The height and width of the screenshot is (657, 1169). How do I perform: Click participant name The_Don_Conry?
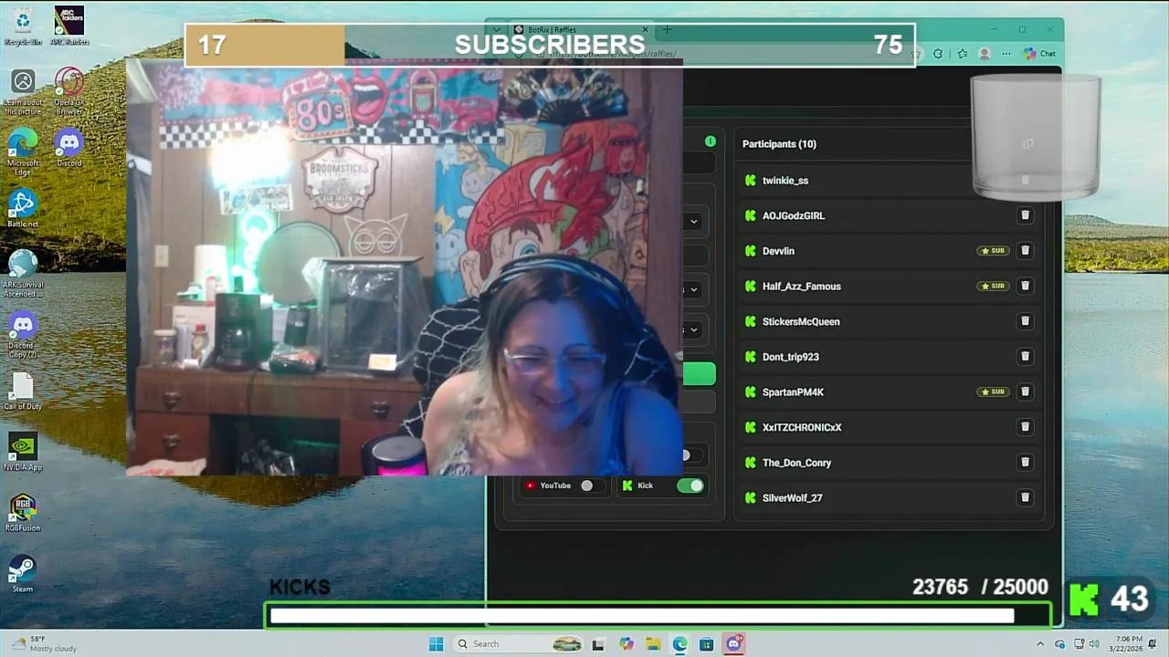(x=796, y=463)
